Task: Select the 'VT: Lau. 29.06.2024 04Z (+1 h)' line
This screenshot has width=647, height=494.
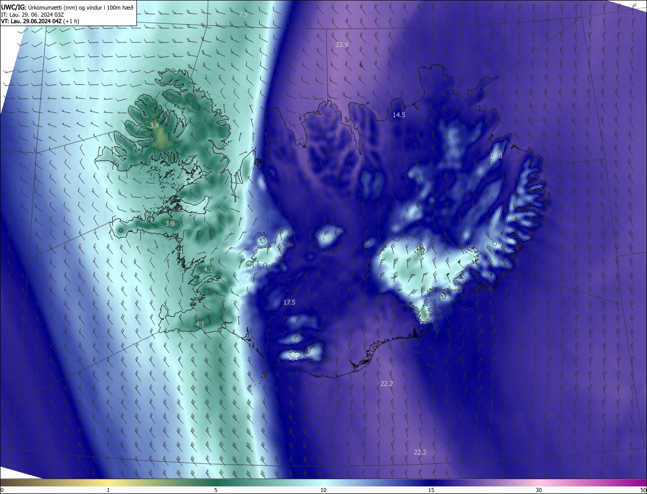Action: [x=40, y=21]
